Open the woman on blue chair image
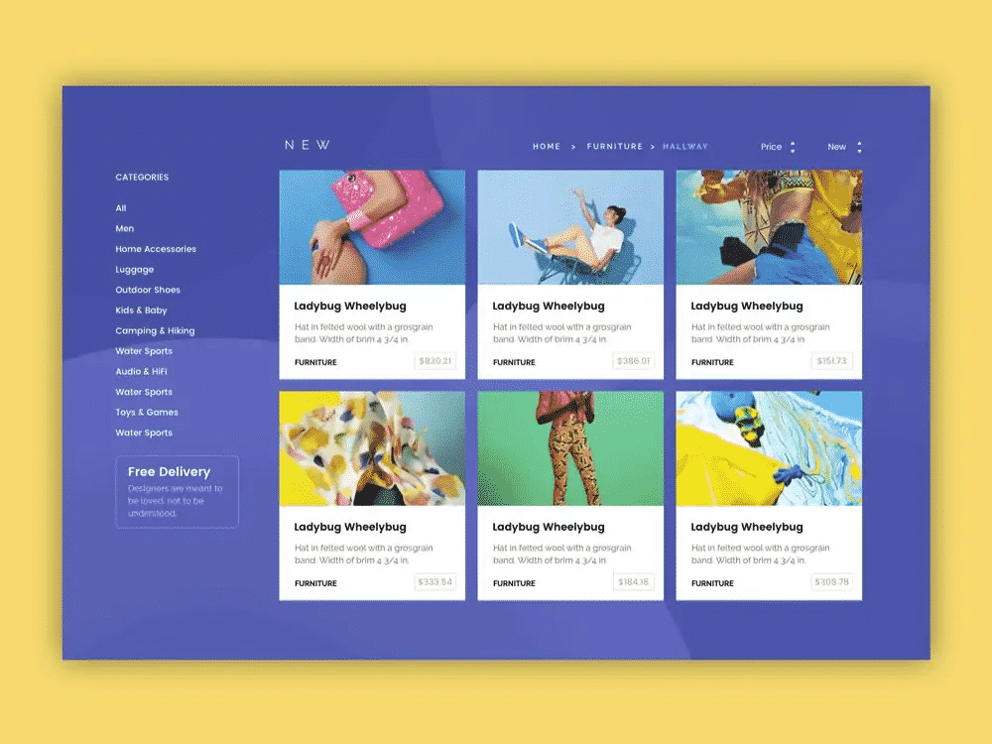The height and width of the screenshot is (744, 992). (x=570, y=227)
